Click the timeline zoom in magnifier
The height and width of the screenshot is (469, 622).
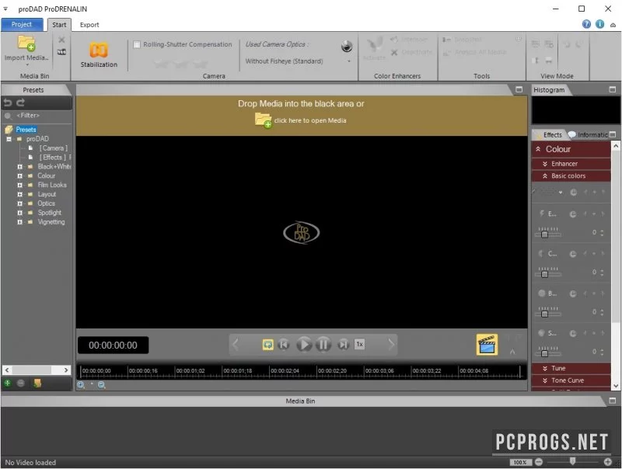pyautogui.click(x=81, y=384)
